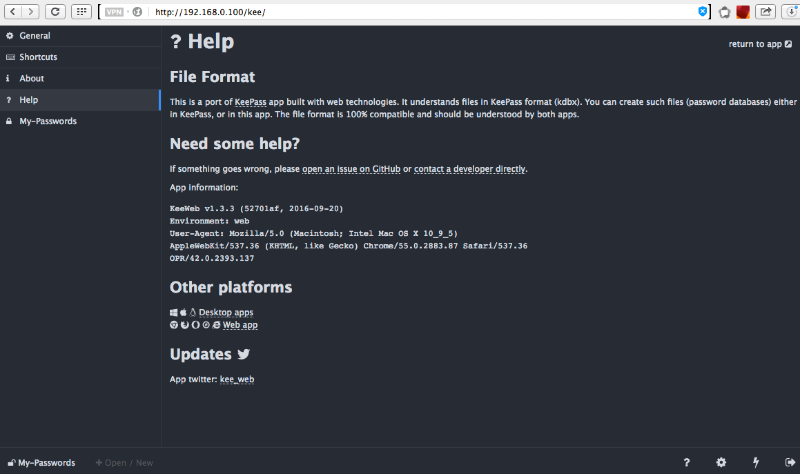Open the browser downloads icon

pos(791,12)
